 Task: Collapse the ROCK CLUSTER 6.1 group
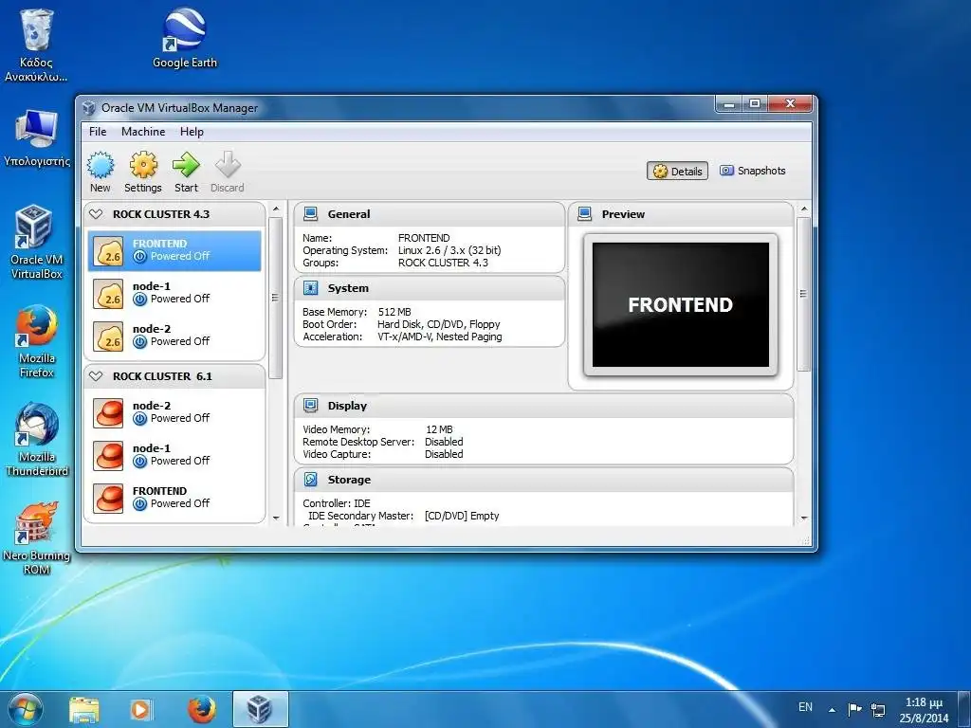click(x=96, y=376)
